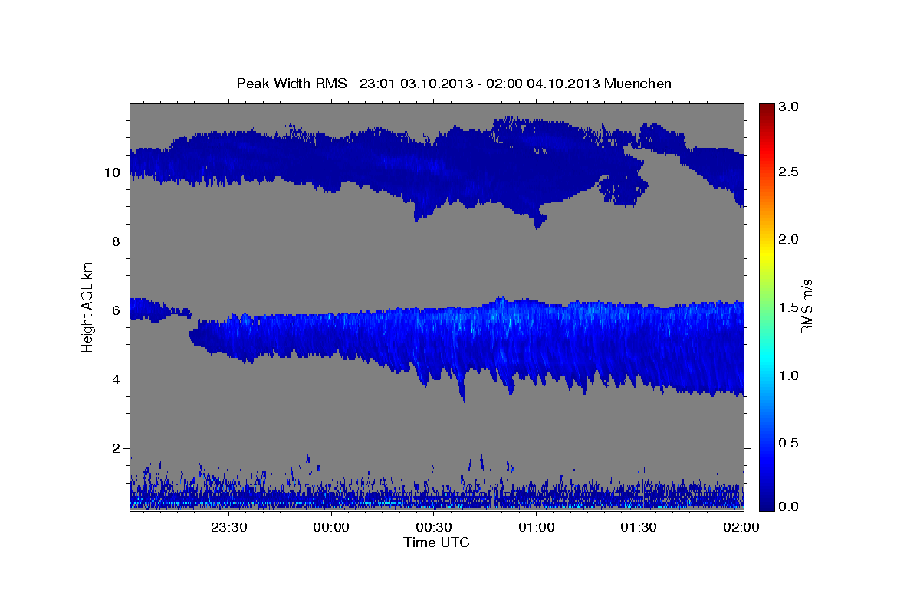
Task: Click the near-surface signal band below 1 km
Action: click(437, 494)
